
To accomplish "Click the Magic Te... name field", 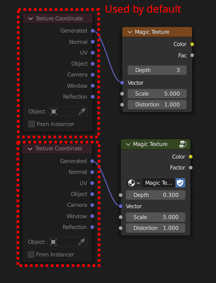I will tap(159, 183).
